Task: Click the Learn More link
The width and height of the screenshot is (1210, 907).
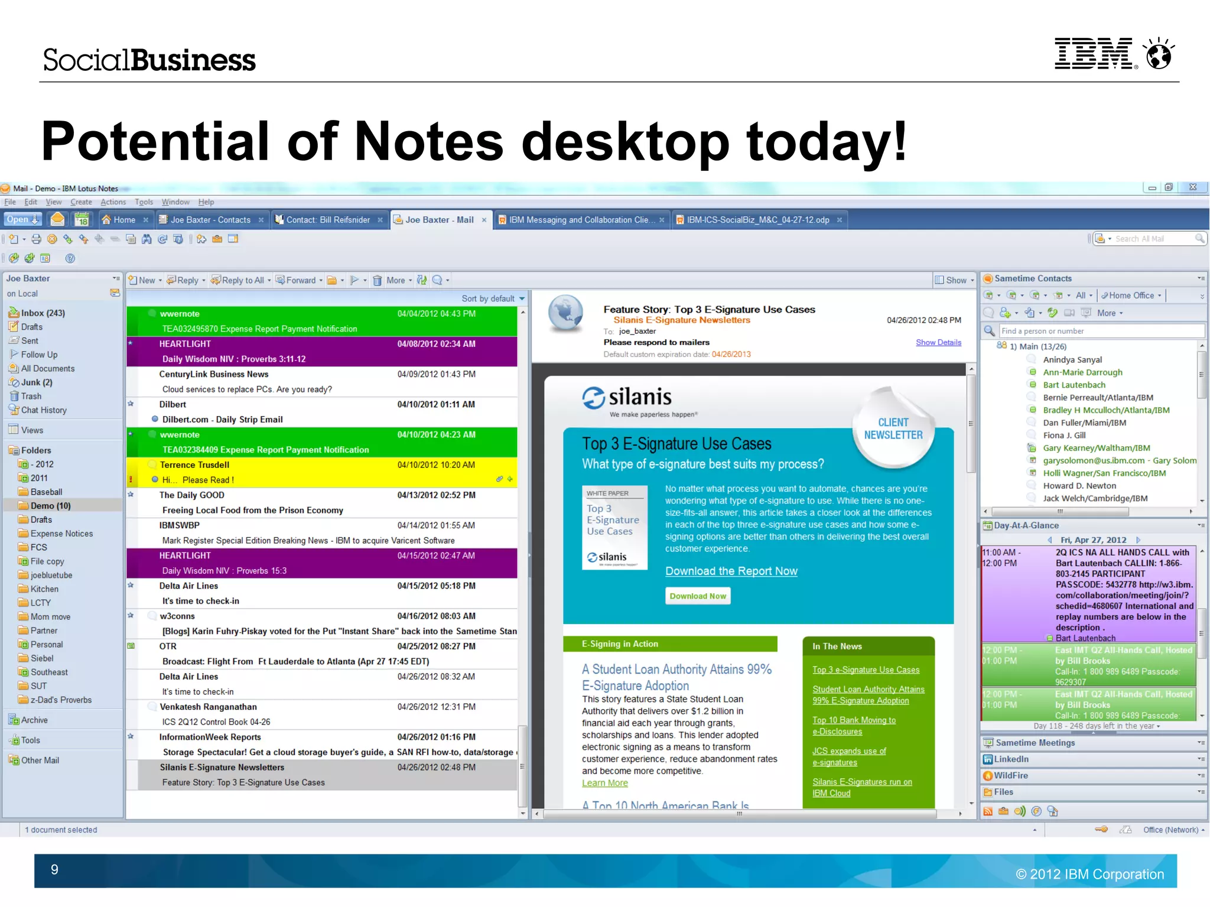Action: click(604, 783)
